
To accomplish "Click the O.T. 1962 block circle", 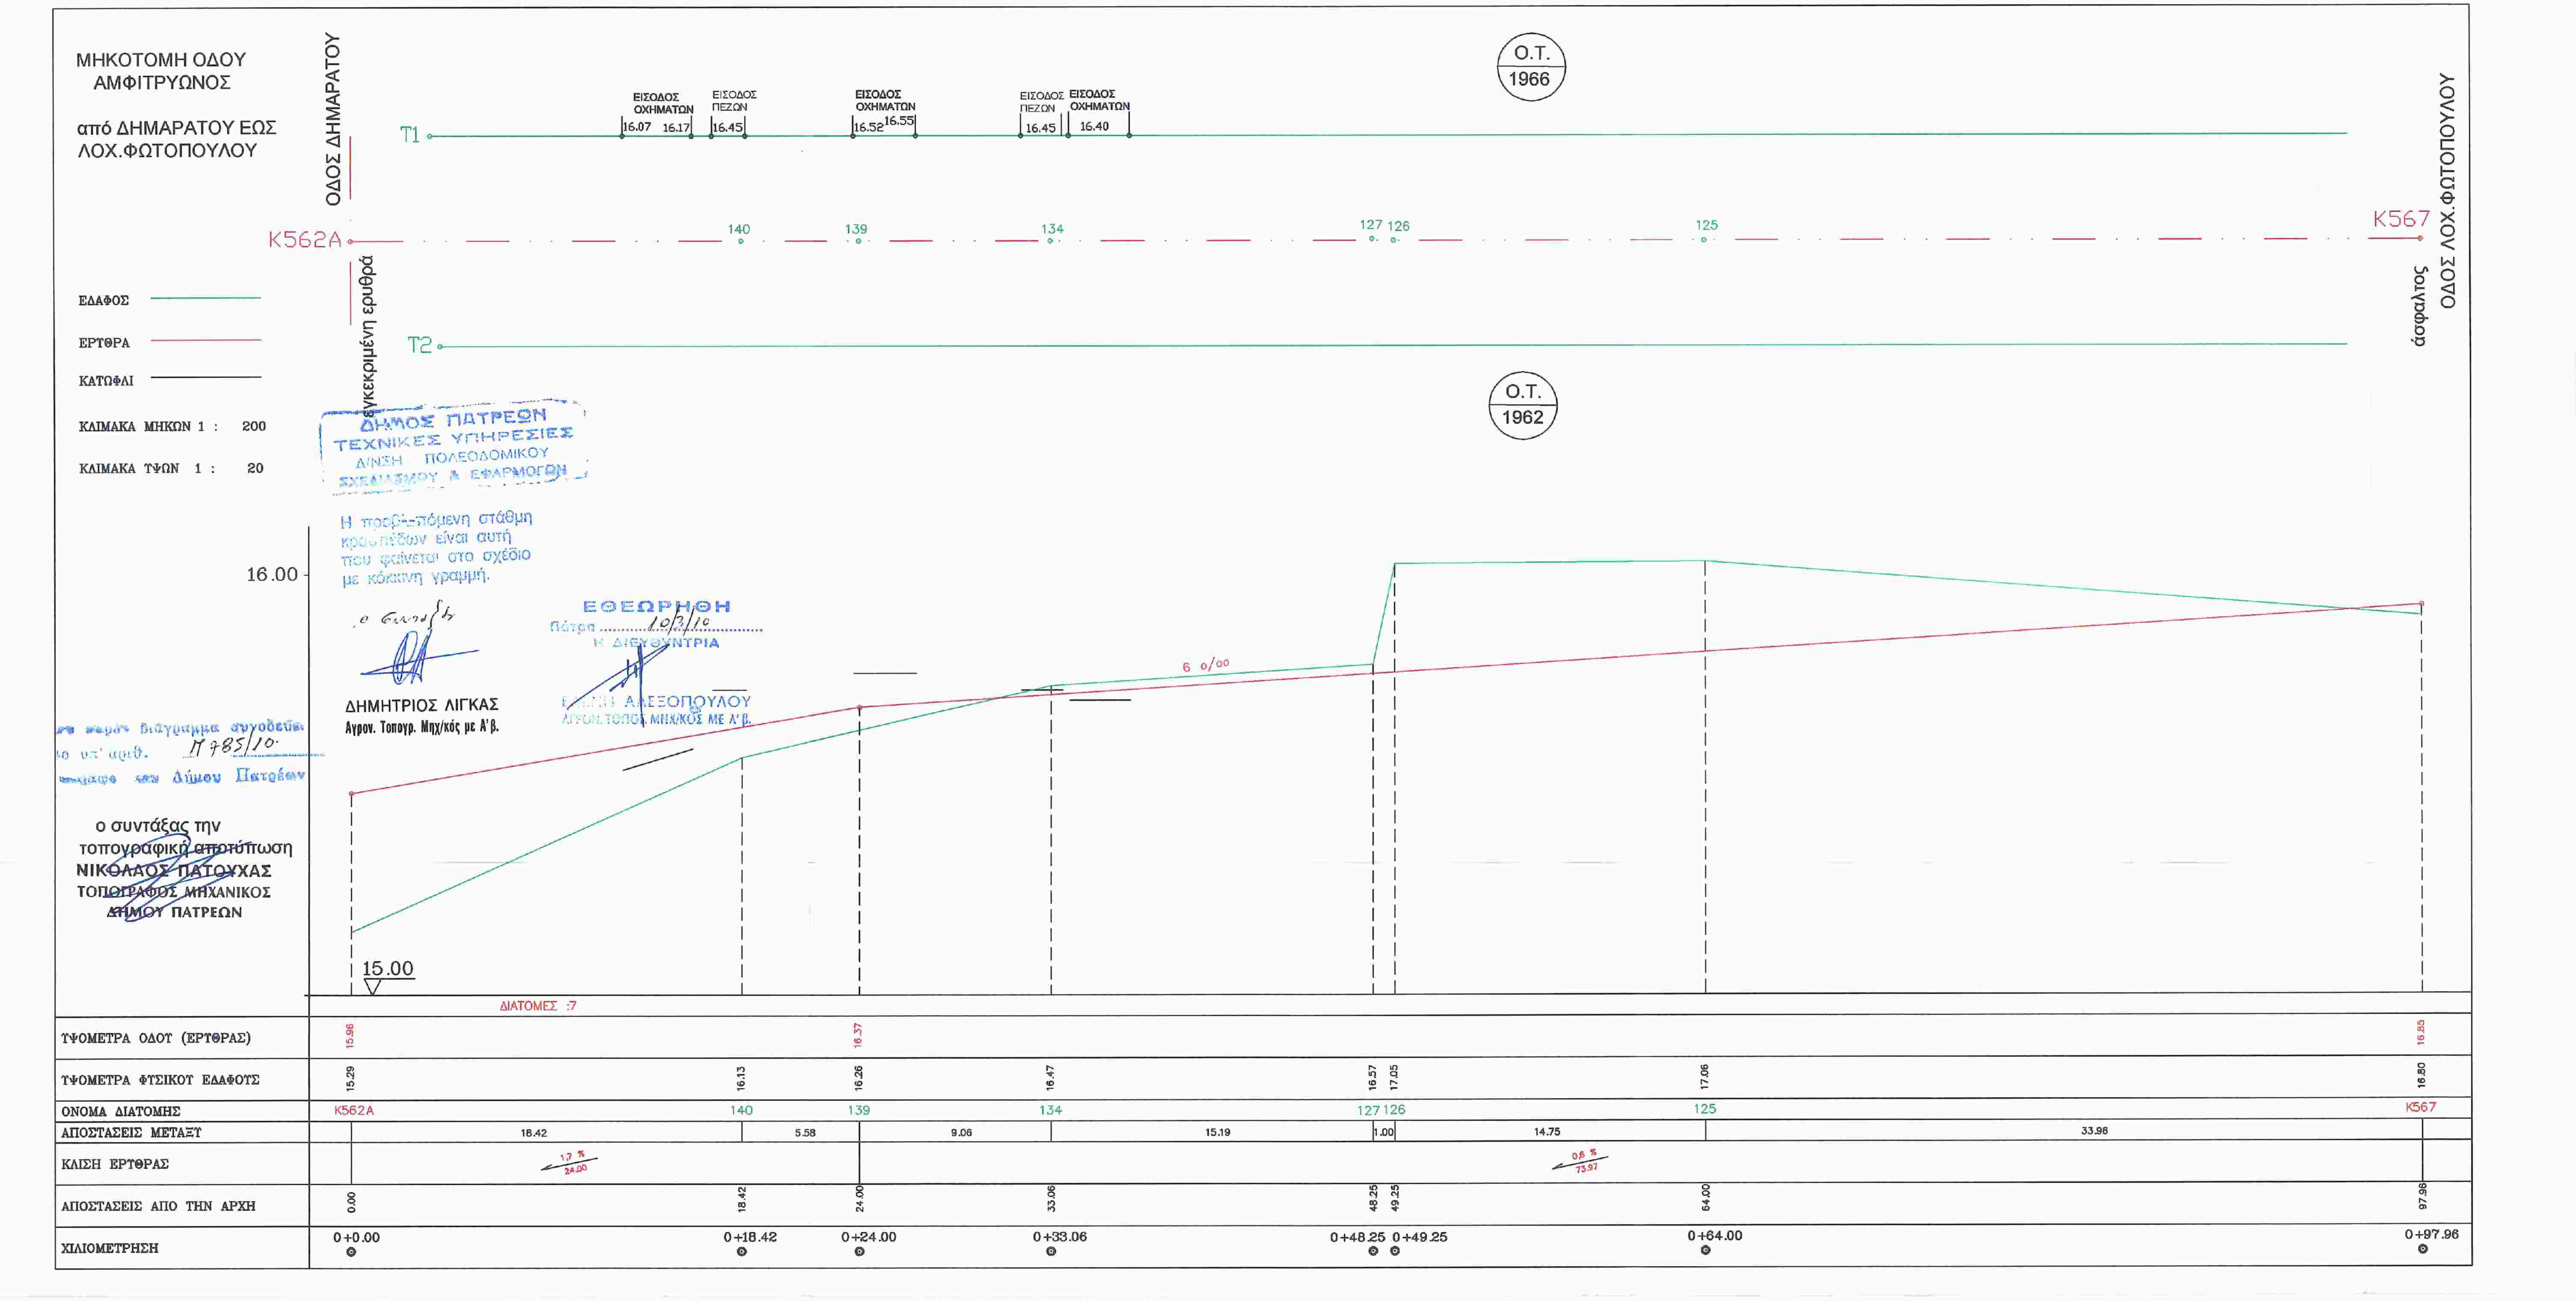I will [x=1523, y=404].
